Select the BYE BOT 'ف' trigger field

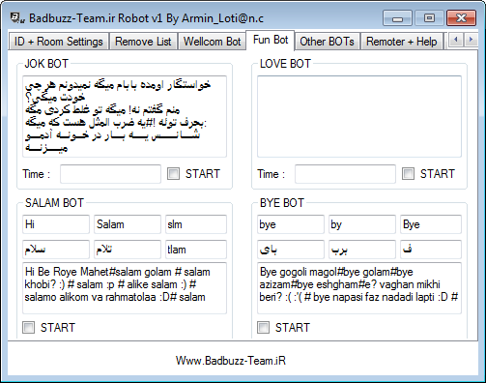point(431,250)
